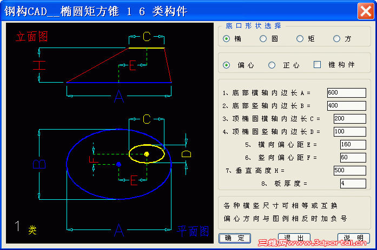
Task: Click the 平面图 label in the preview
Action: click(193, 231)
